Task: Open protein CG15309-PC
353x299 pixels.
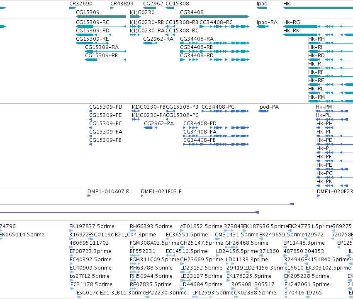Action: click(90, 128)
